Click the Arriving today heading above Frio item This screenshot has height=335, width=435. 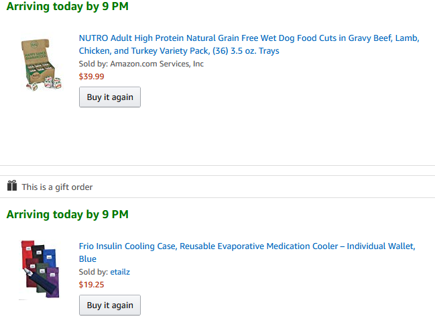click(67, 215)
